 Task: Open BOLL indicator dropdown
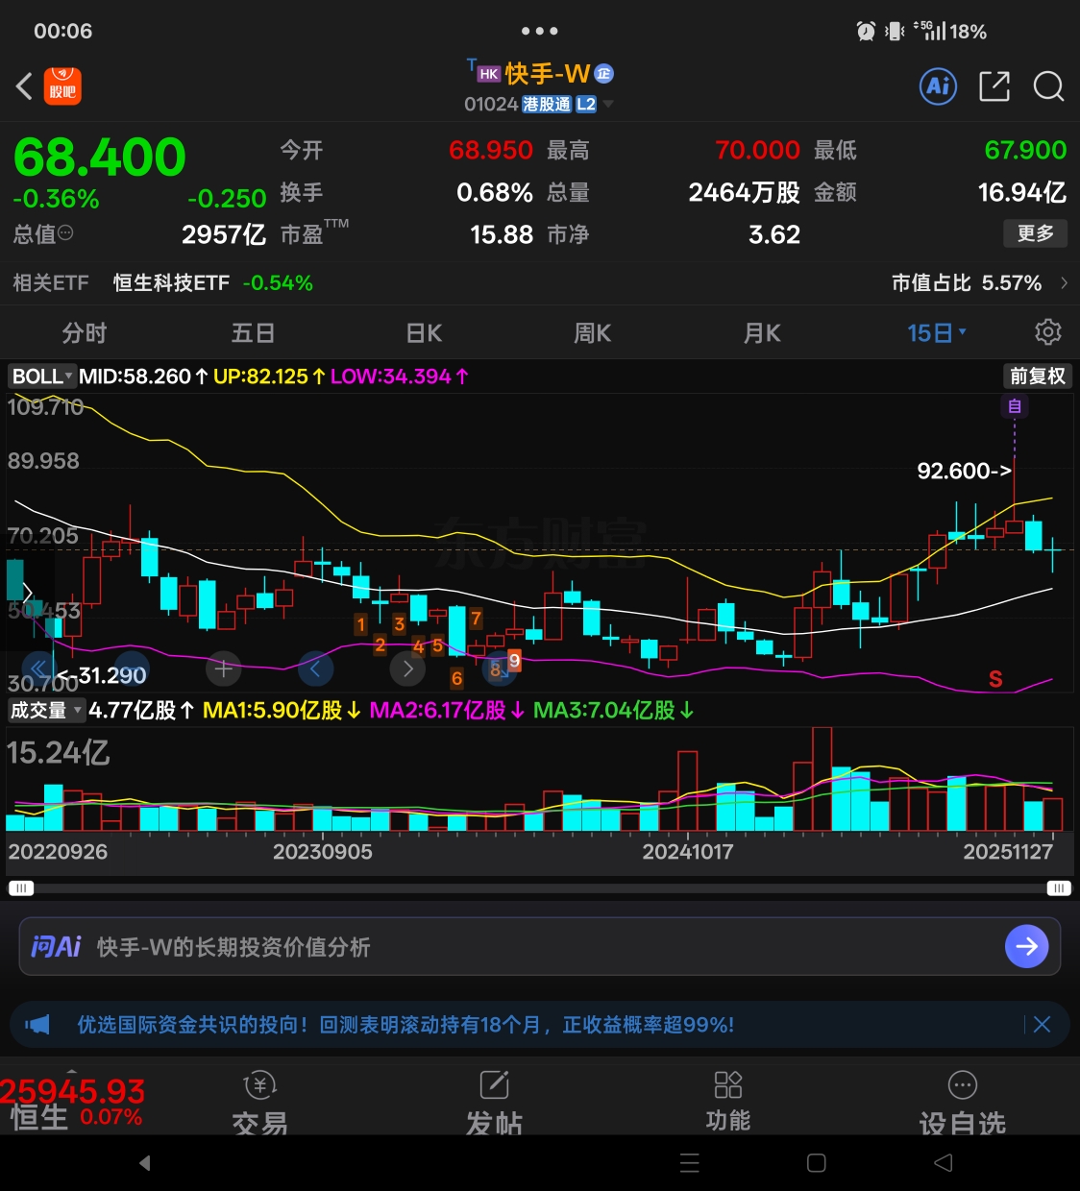point(42,377)
